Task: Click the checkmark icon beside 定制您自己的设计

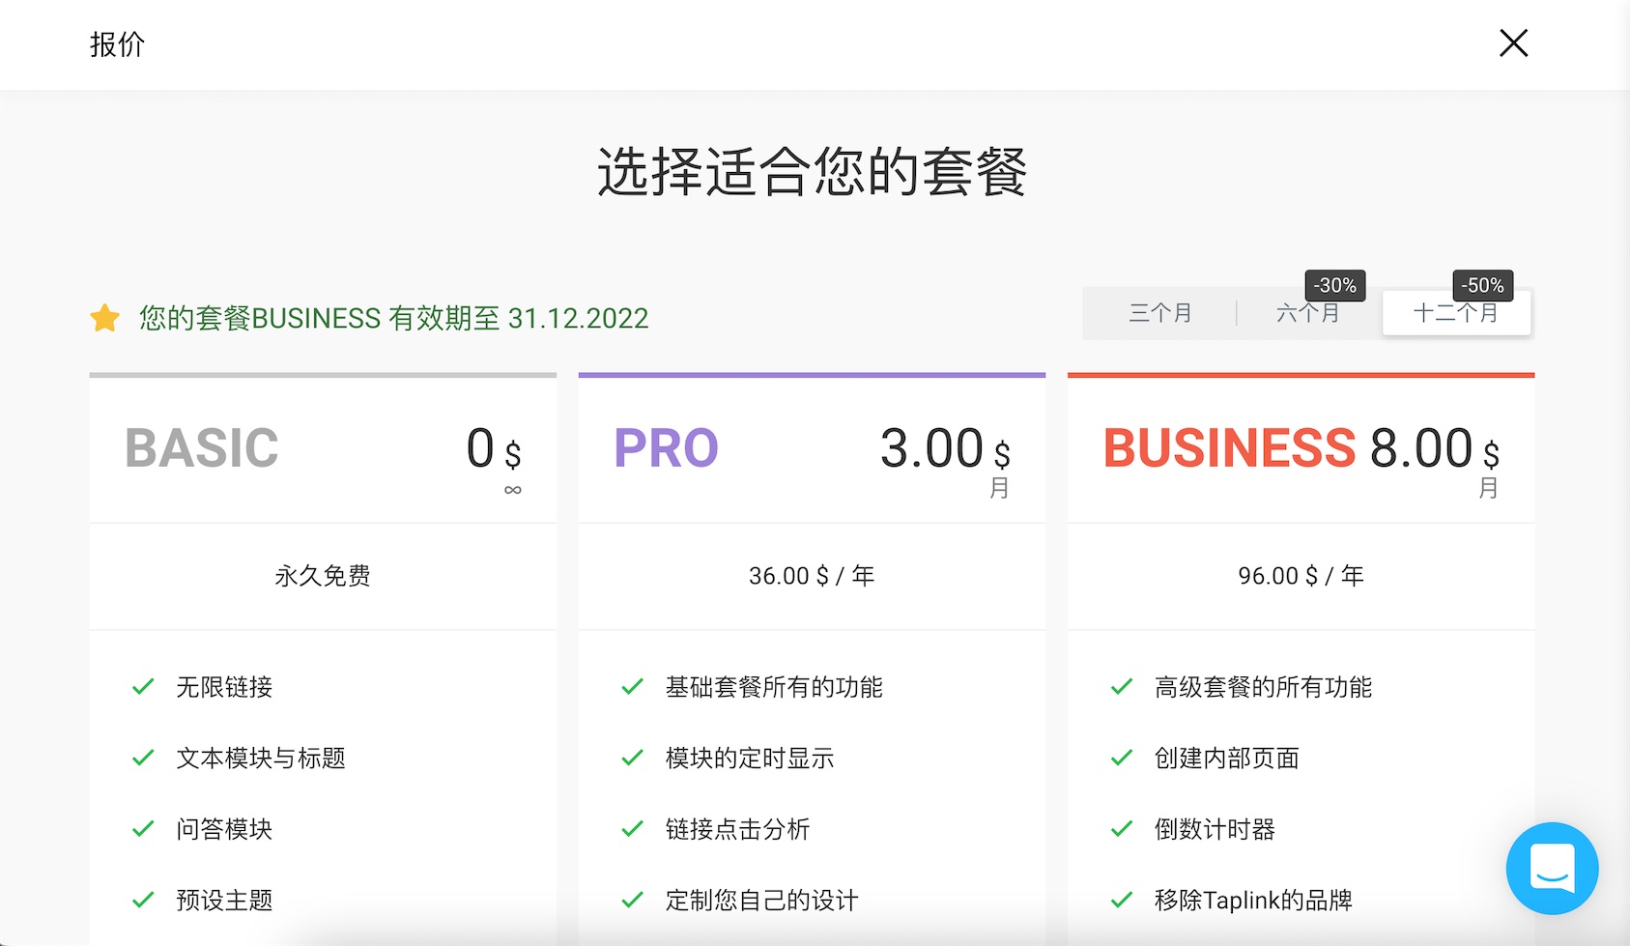Action: 632,901
